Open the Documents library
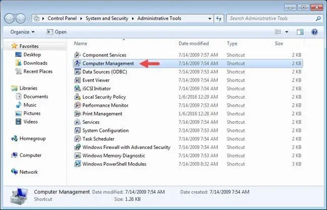 tap(36, 97)
